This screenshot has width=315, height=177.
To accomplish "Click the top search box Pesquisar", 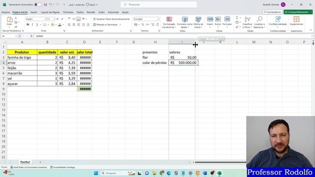I will coord(158,4).
